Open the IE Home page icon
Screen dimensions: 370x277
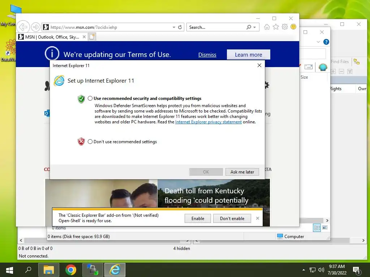tap(267, 27)
